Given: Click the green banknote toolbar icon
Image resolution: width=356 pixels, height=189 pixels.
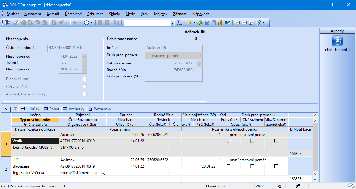Looking at the screenshot, I should (200, 22).
